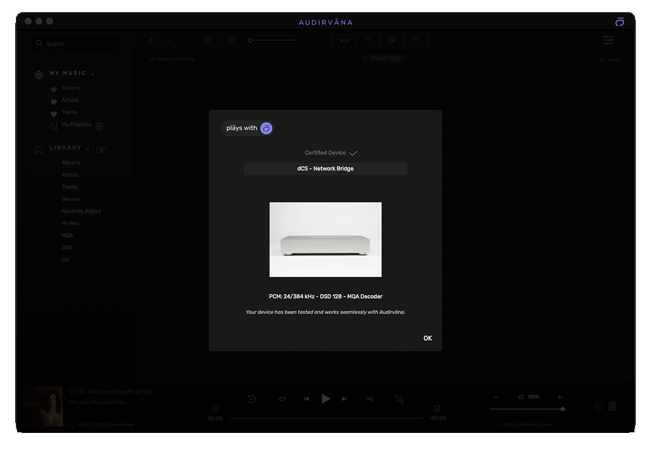Open the audio settings sliders icon
651x452 pixels.
point(608,40)
